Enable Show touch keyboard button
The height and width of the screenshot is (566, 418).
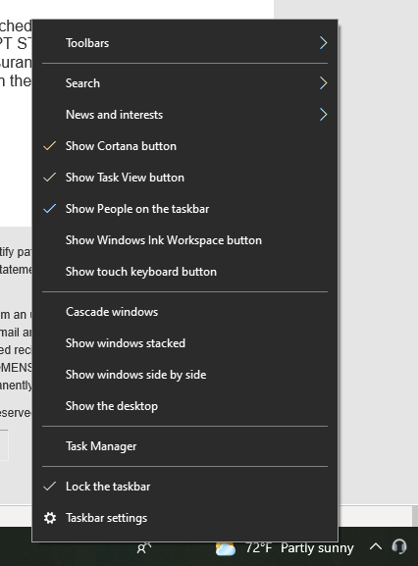(x=184, y=272)
